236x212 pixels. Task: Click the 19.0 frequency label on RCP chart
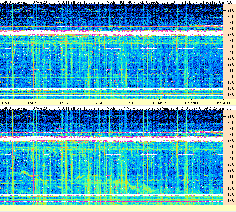click(x=231, y=82)
